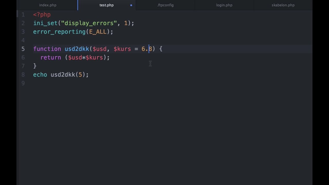The width and height of the screenshot is (329, 185).
Task: Click the return statement on line 6
Action: point(50,58)
